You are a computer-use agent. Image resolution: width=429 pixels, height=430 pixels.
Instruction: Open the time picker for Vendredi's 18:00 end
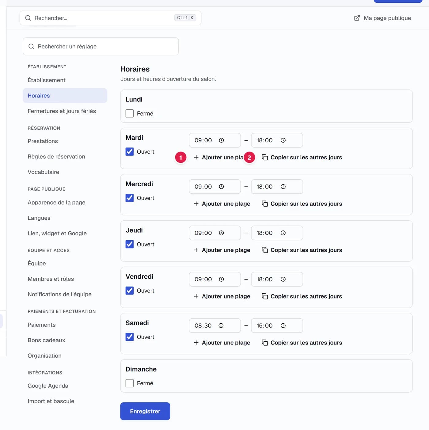[283, 279]
